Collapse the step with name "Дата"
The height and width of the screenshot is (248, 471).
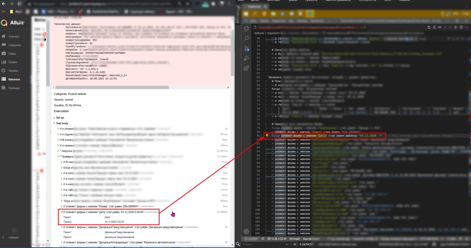point(62,212)
